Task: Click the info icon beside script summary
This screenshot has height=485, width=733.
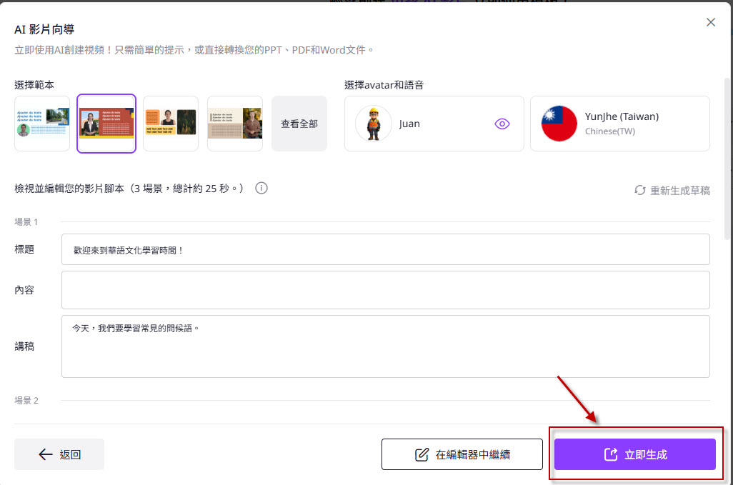Action: pyautogui.click(x=261, y=189)
